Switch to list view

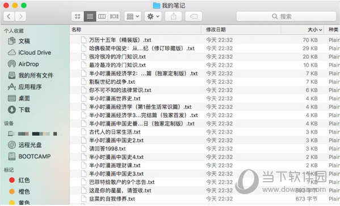coord(90,16)
